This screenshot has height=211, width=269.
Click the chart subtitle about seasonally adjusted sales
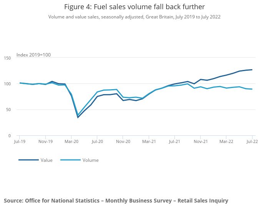click(134, 17)
